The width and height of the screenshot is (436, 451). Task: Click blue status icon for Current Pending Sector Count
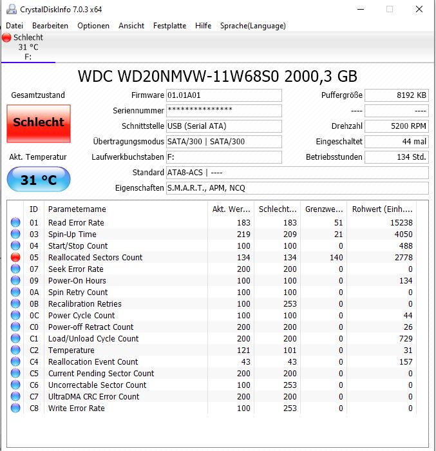tap(15, 373)
